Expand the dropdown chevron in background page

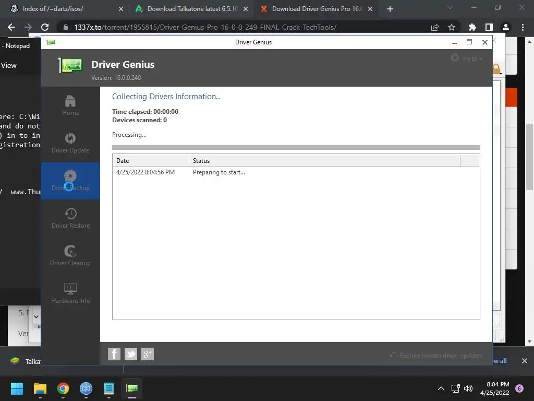(x=37, y=317)
